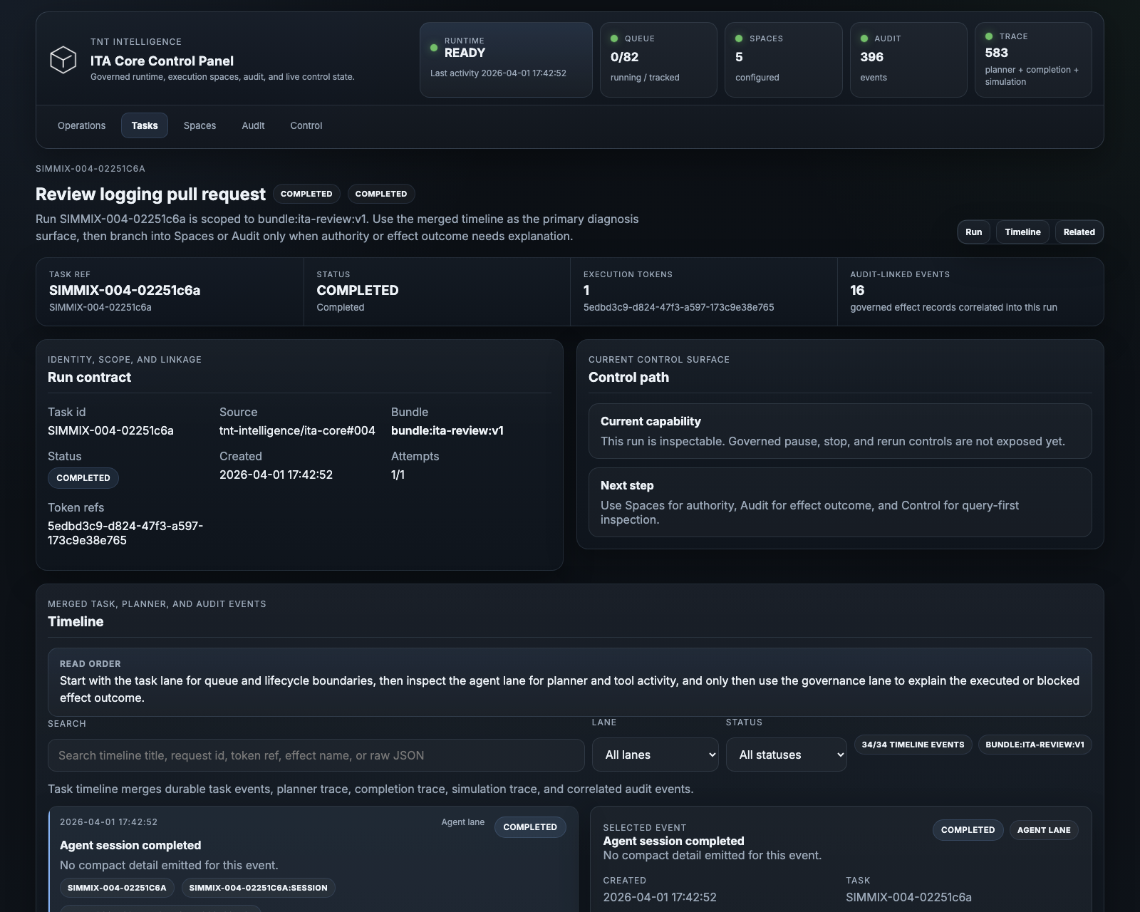Image resolution: width=1140 pixels, height=912 pixels.
Task: Toggle the BUNDLE:ITA-REVIEW:V1 filter chip
Action: tap(1035, 744)
